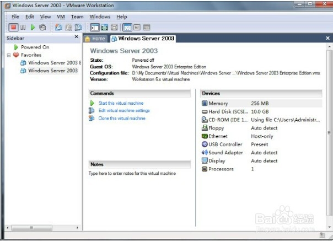The height and width of the screenshot is (241, 333).
Task: Switch to Full Screen mode toolbar icon
Action: coord(105,28)
